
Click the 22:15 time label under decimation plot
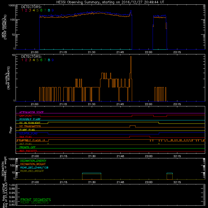tap(177, 182)
